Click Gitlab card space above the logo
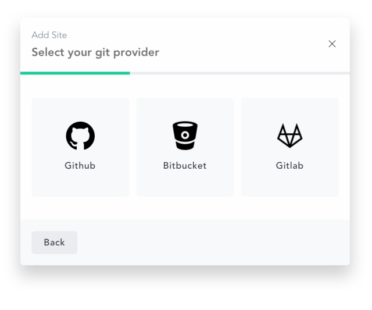372x310 pixels. [x=289, y=110]
